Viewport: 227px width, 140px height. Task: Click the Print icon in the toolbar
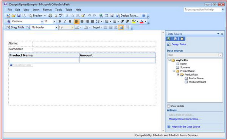pos(50,15)
